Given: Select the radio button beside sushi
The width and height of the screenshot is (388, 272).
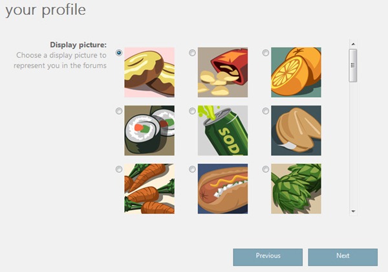Looking at the screenshot, I should [x=119, y=111].
